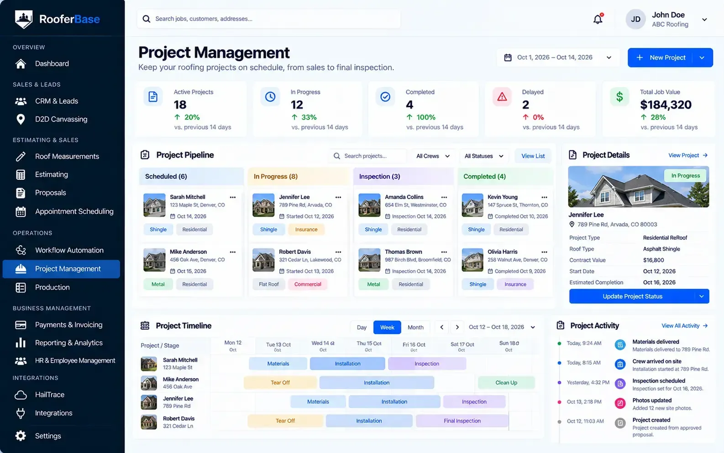Image resolution: width=724 pixels, height=453 pixels.
Task: Click the Integrations plug icon
Action: pyautogui.click(x=21, y=413)
